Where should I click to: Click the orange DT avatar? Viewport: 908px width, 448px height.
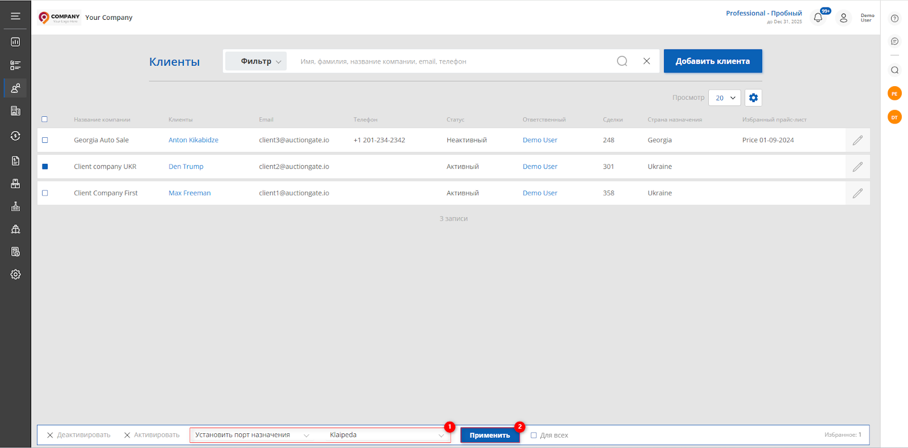[894, 117]
